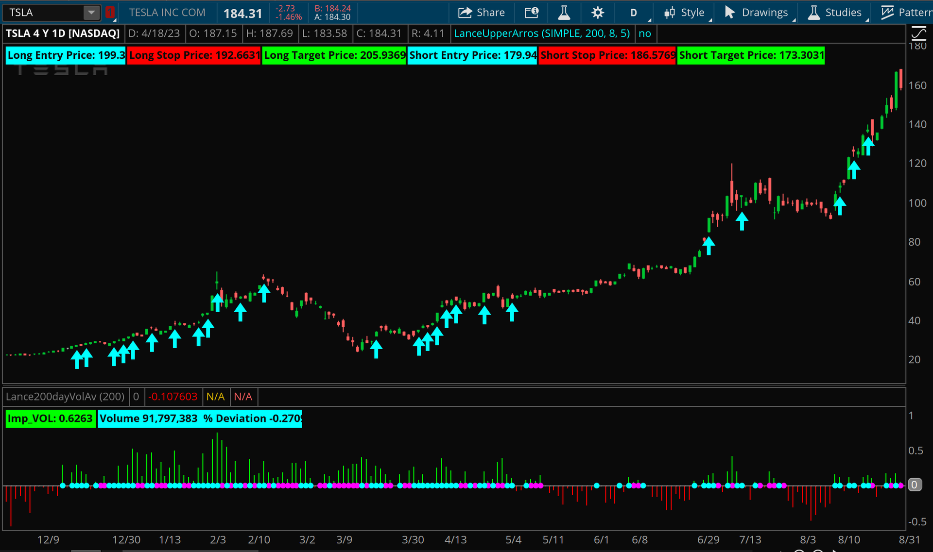Click the LanceUpperArros study title

[x=542, y=33]
